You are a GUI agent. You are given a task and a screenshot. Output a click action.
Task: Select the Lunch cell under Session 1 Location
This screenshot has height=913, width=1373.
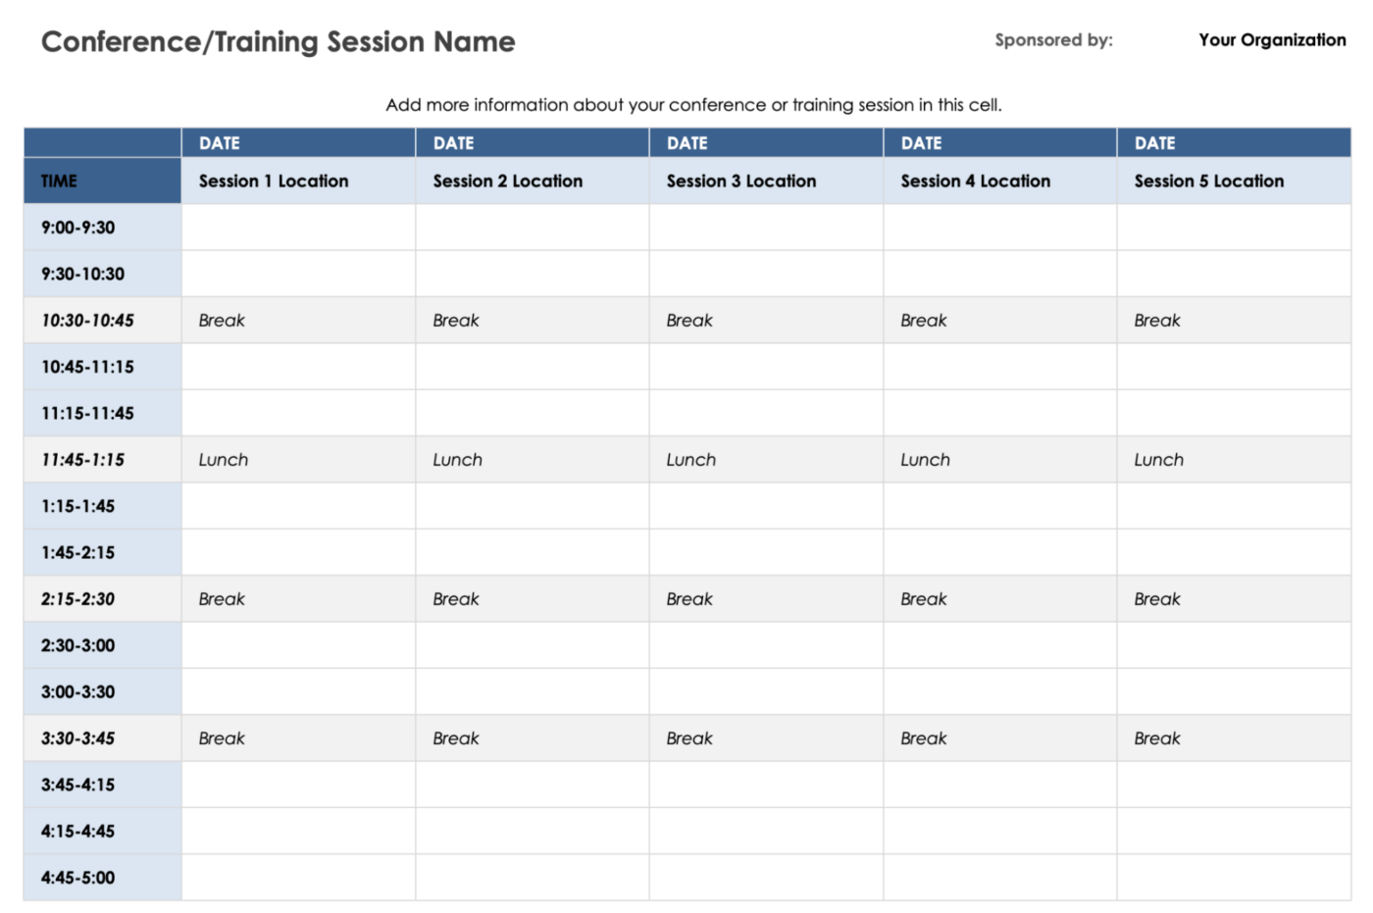[x=298, y=460]
